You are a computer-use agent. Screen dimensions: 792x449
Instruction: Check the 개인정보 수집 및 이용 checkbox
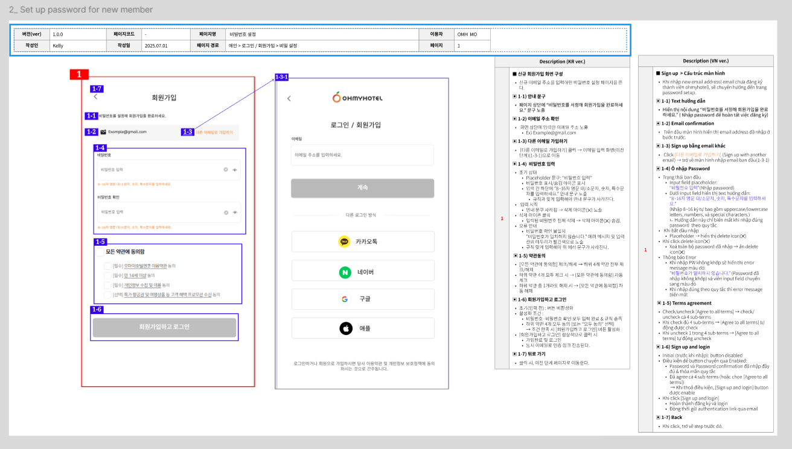[x=107, y=284]
